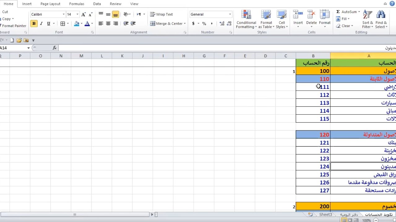Decrease font size
Image resolution: width=396 pixels, height=222 pixels.
(90, 14)
